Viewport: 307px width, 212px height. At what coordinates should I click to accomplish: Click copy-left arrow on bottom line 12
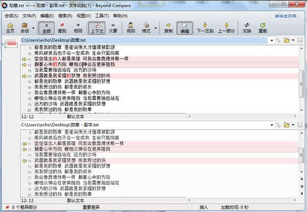(24, 150)
